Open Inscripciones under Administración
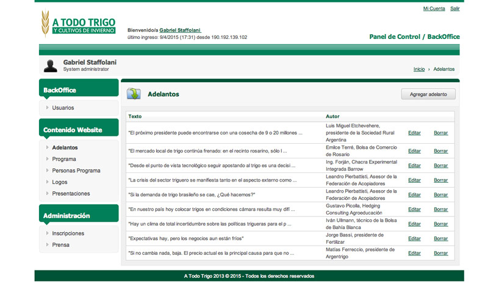The image size is (496, 287). coord(68,233)
